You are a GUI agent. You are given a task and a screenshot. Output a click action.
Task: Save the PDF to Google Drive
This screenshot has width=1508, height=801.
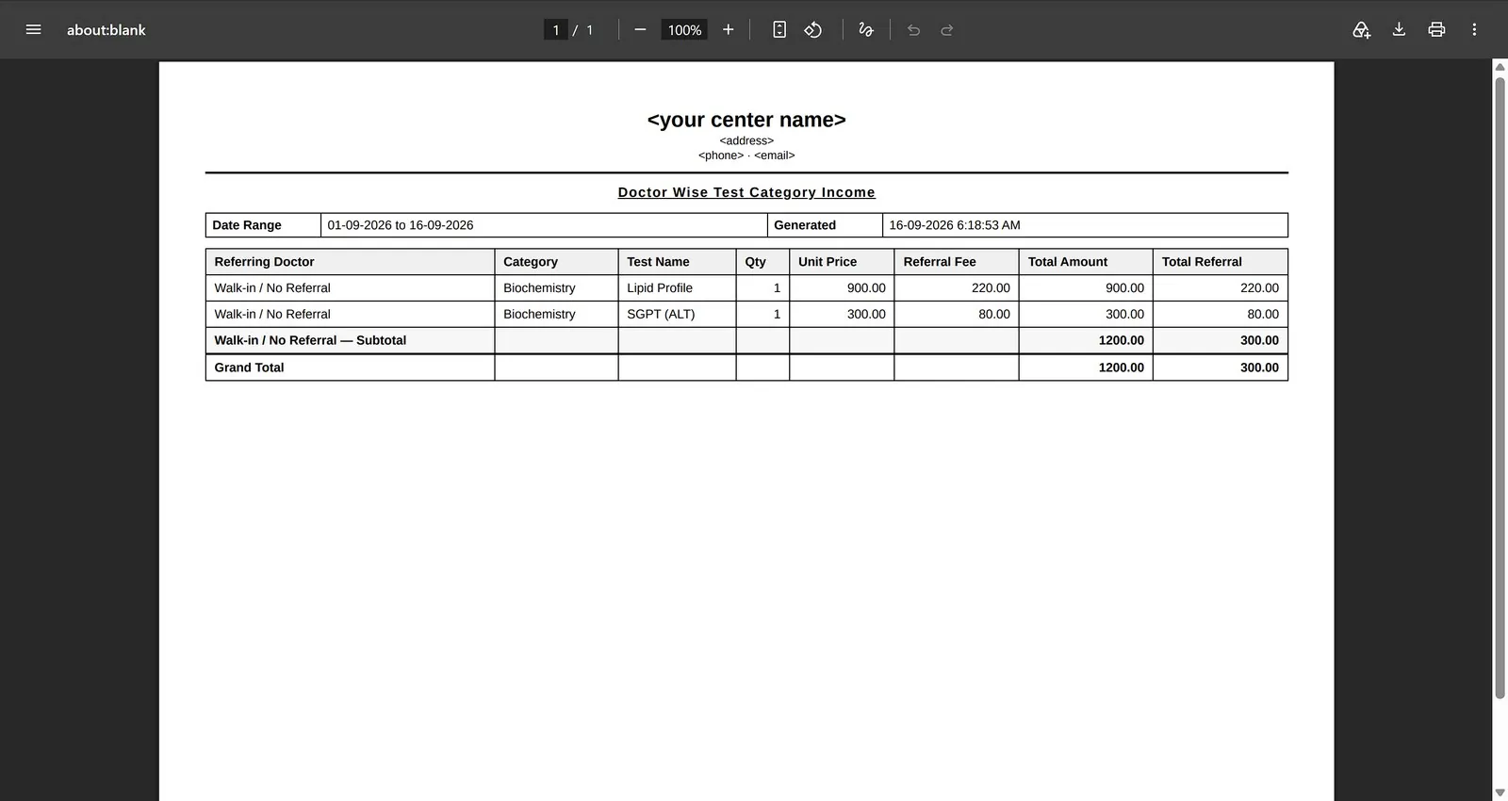tap(1361, 29)
